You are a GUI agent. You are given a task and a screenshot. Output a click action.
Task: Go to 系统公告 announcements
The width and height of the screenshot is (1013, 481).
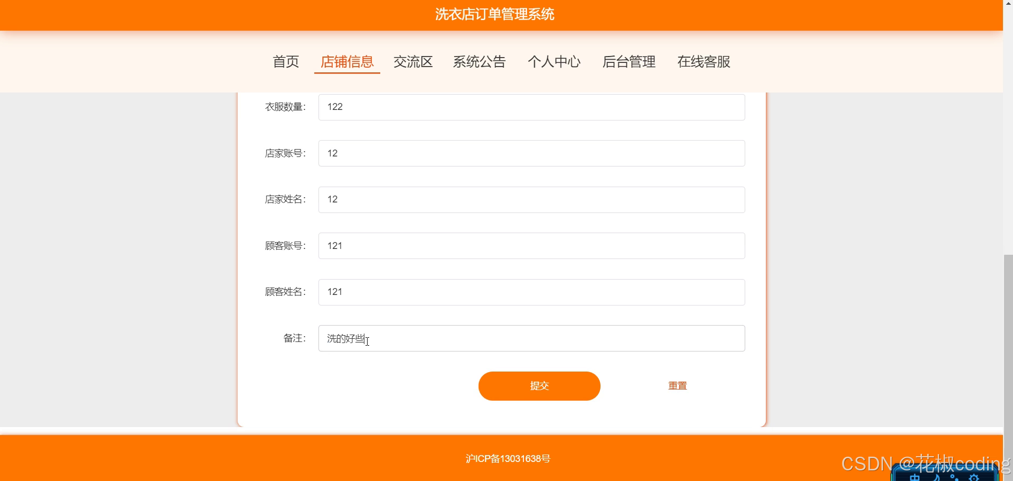click(479, 62)
